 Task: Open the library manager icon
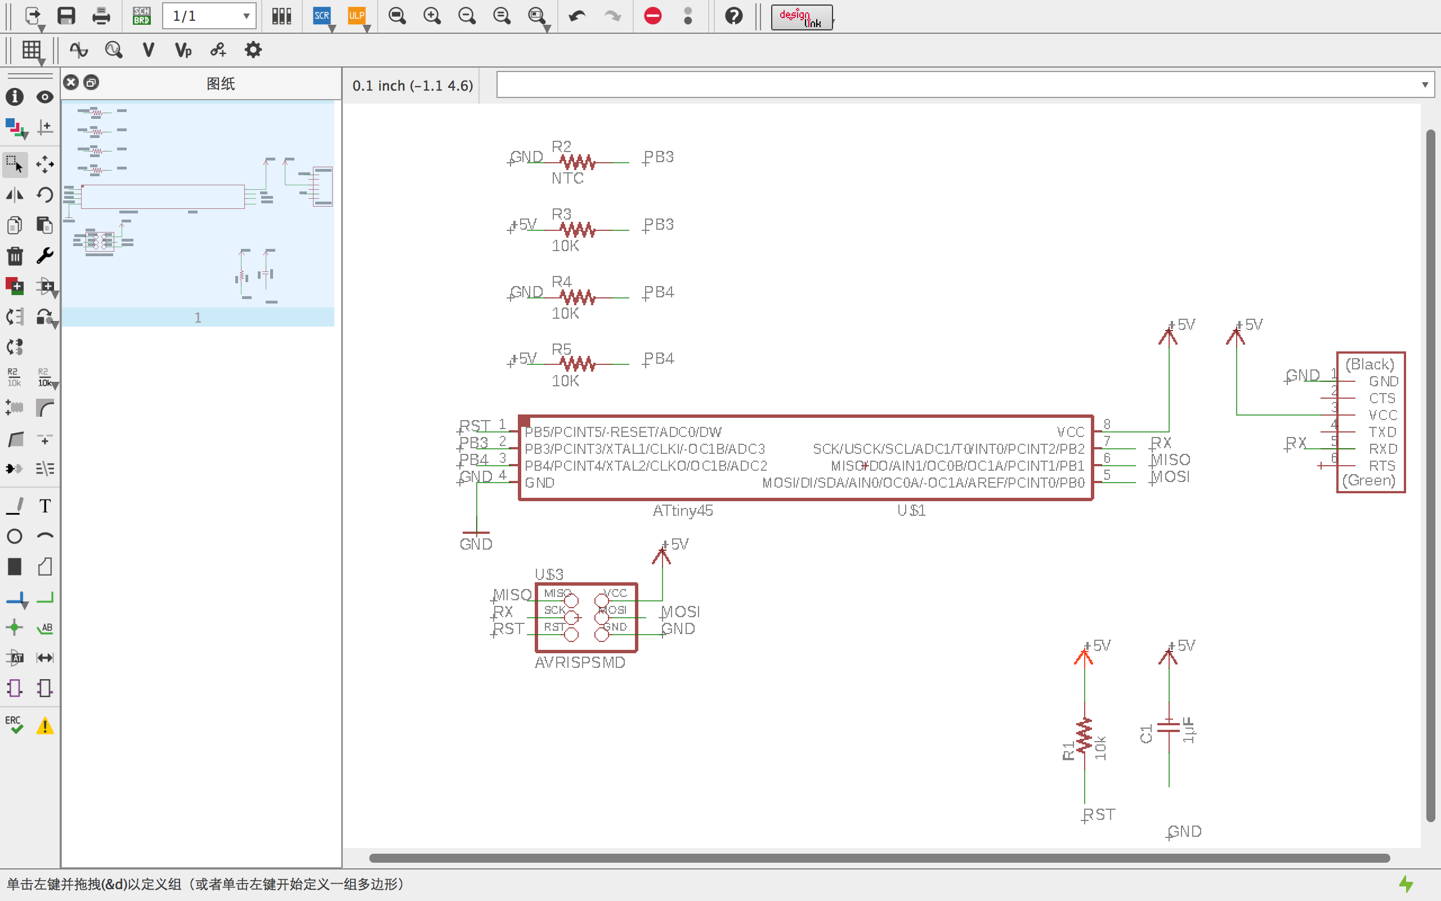(281, 16)
